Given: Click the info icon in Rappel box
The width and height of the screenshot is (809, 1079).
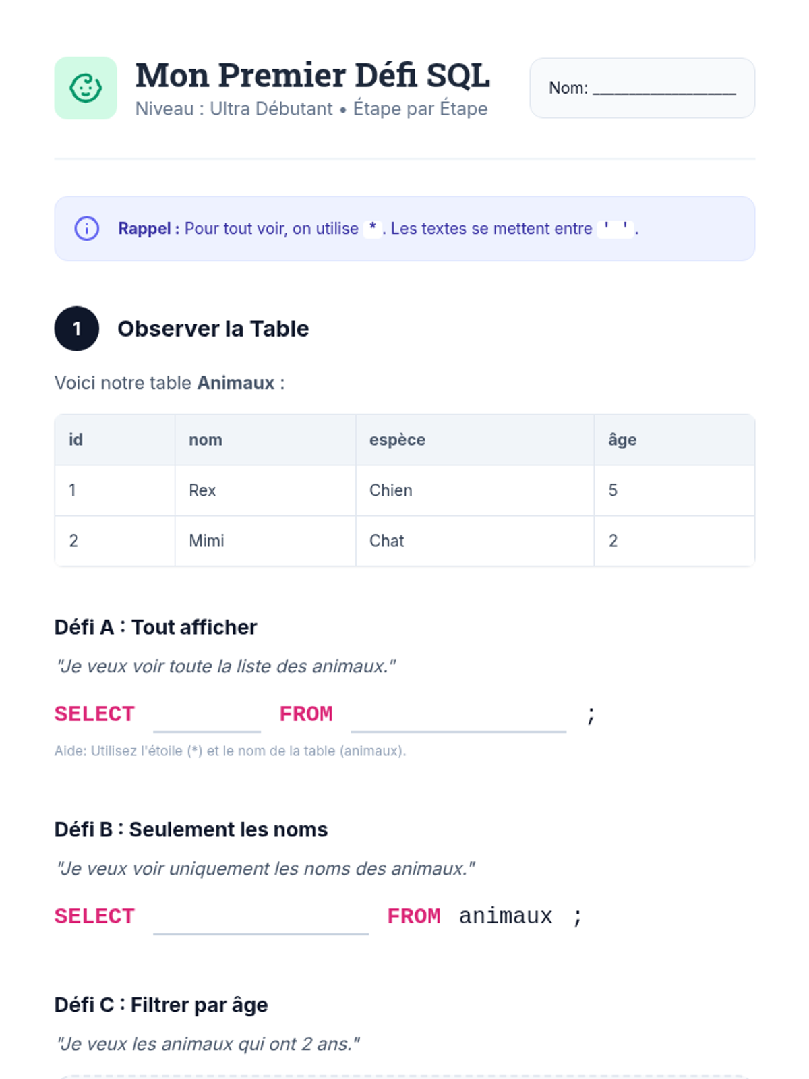Looking at the screenshot, I should click(x=86, y=229).
